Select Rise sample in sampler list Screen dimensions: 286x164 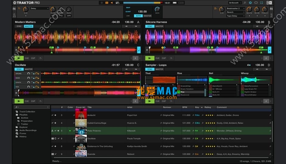click(191, 92)
